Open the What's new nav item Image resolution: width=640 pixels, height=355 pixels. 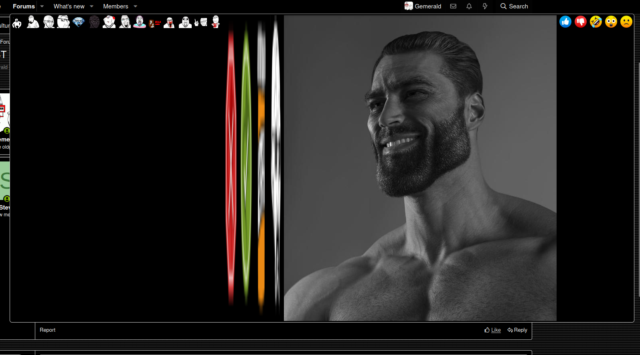(x=69, y=6)
